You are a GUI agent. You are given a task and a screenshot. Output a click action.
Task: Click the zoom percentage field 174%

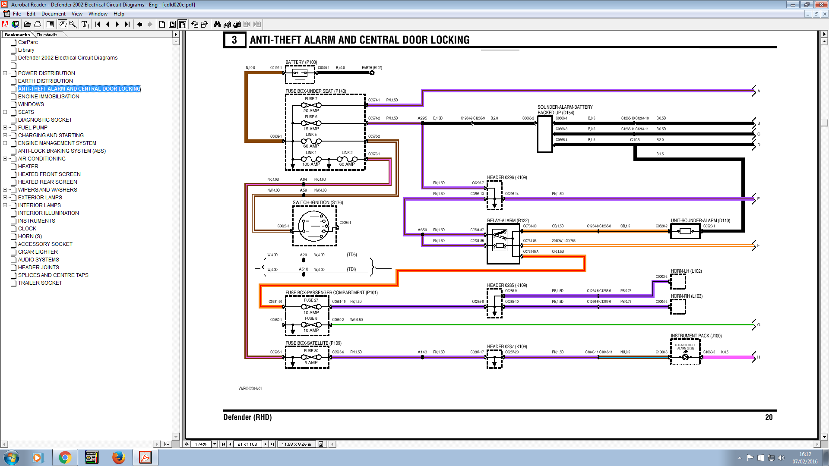pyautogui.click(x=201, y=444)
